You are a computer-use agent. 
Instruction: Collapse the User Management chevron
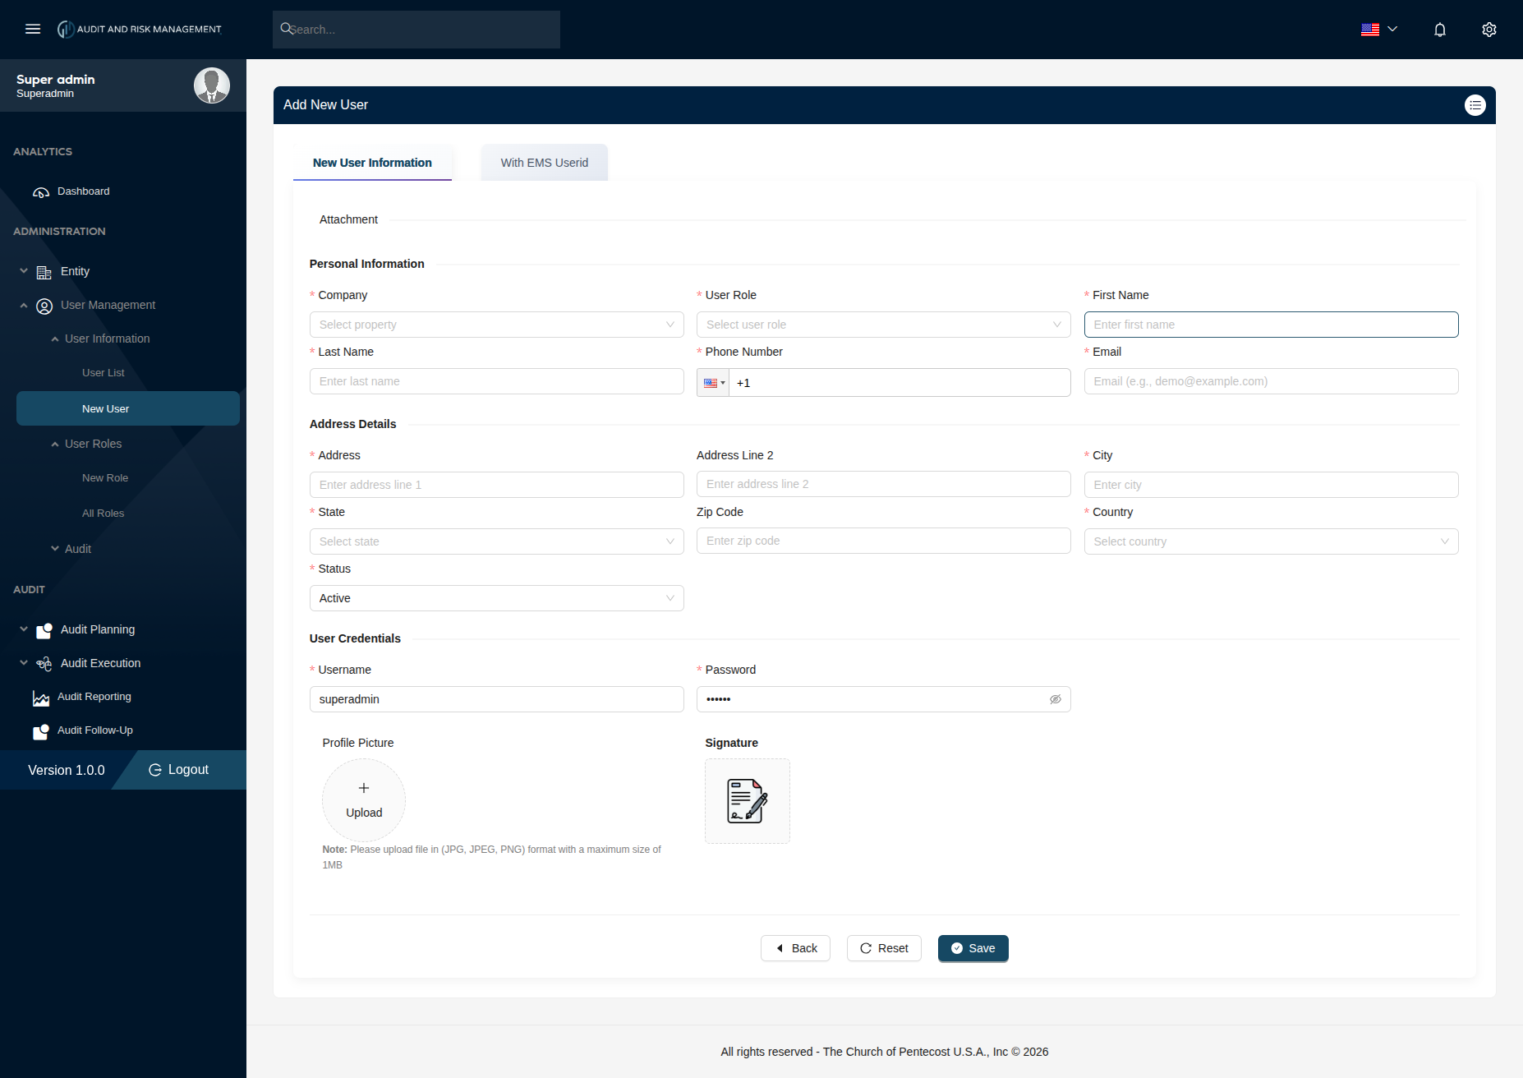pyautogui.click(x=24, y=305)
